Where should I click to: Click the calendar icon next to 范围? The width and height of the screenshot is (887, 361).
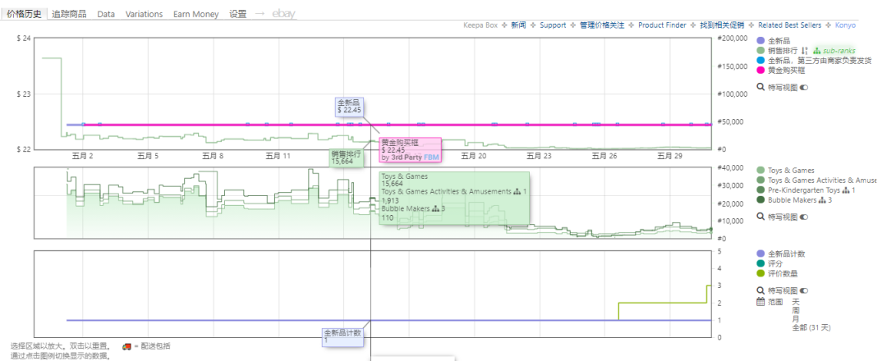761,302
